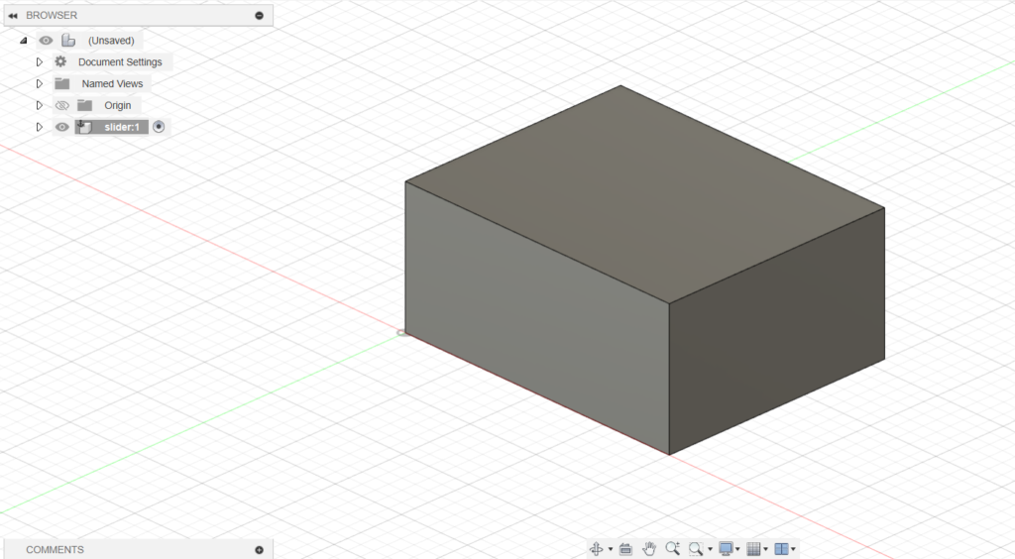Open the Zoom Window options dropdown arrow
1015x559 pixels.
(710, 549)
